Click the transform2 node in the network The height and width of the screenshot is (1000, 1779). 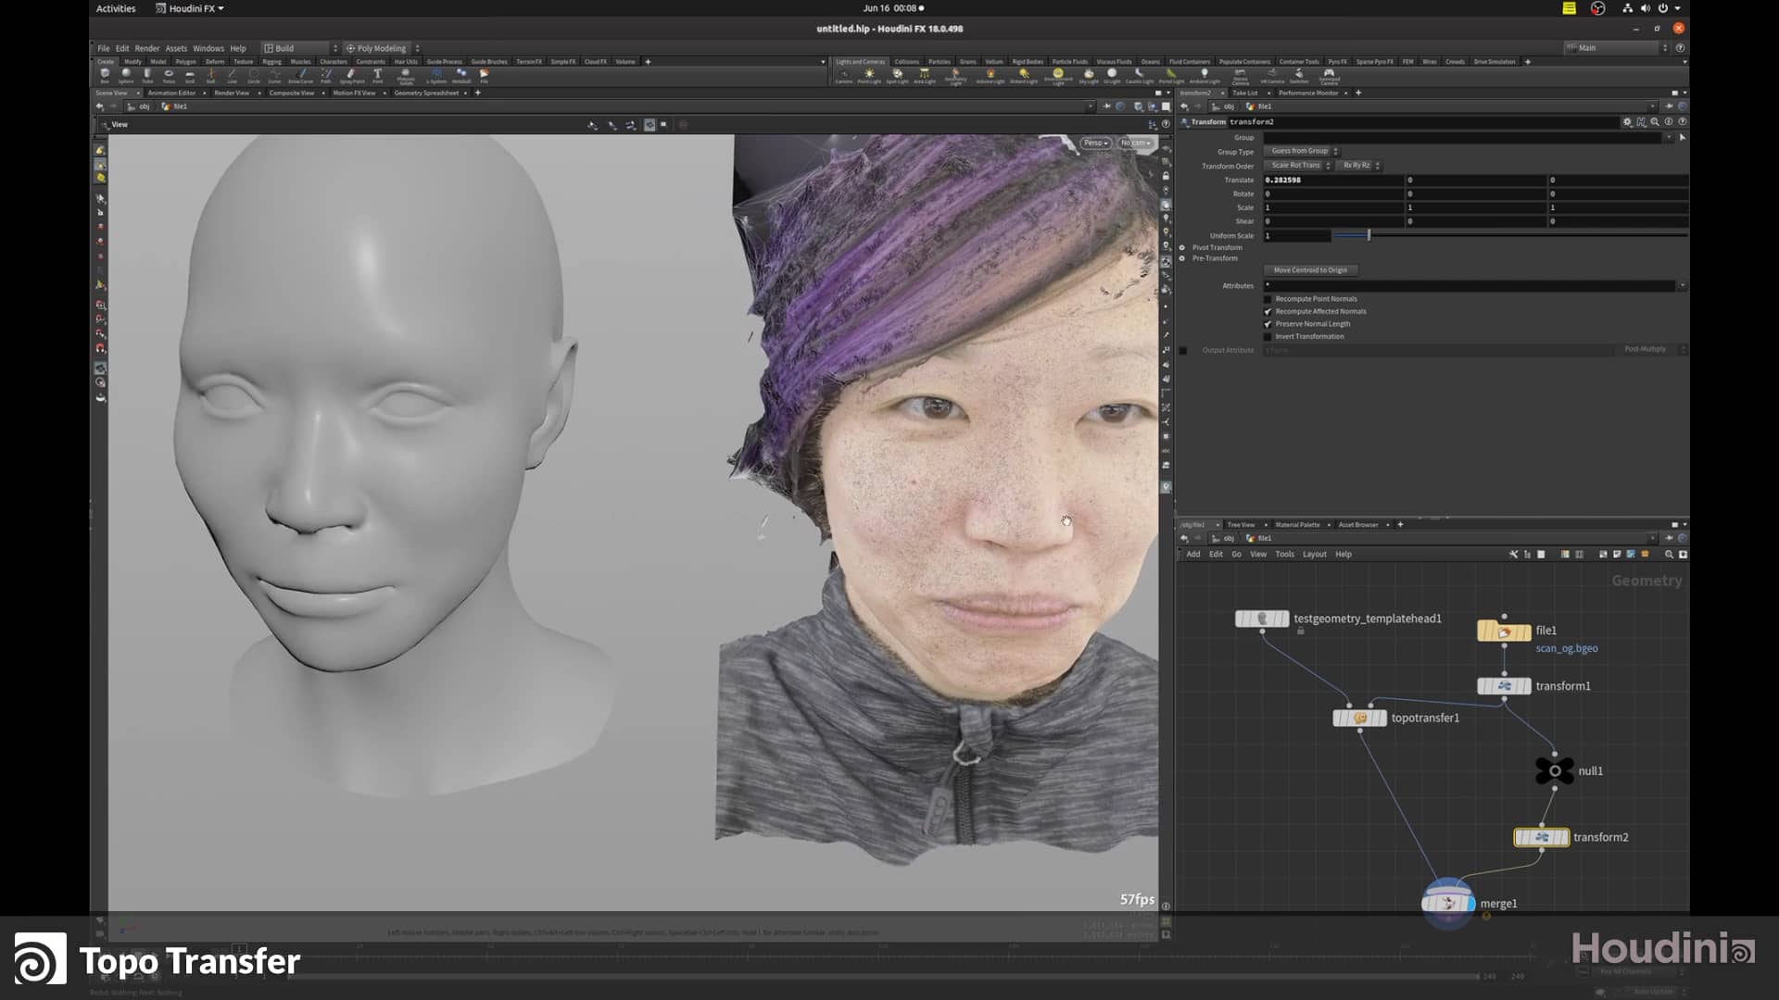point(1540,836)
